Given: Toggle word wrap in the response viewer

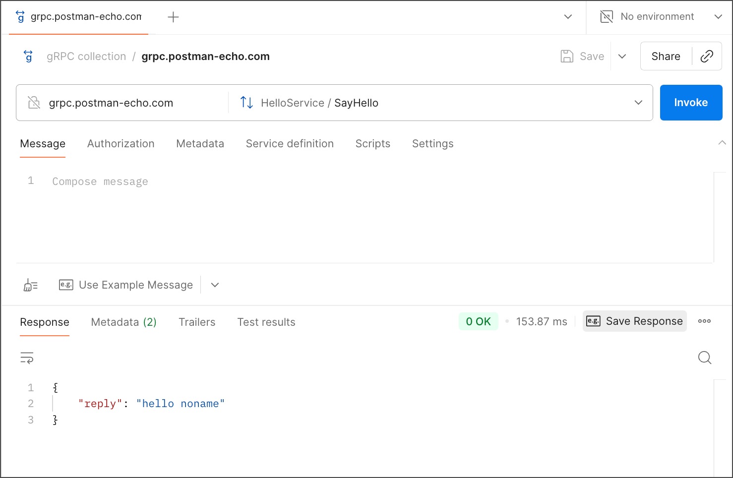Looking at the screenshot, I should pos(27,358).
